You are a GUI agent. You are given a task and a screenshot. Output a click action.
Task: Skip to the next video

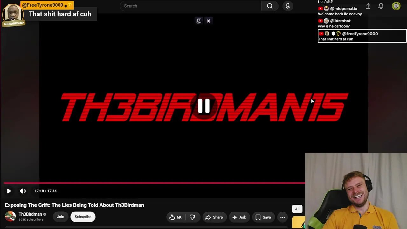[x=209, y=21]
